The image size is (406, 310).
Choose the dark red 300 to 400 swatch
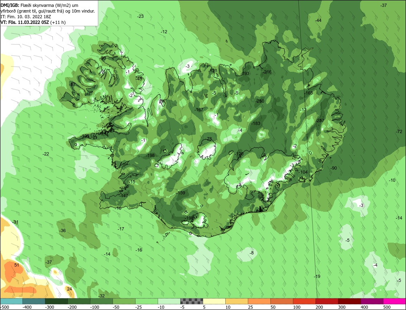pos(349,301)
